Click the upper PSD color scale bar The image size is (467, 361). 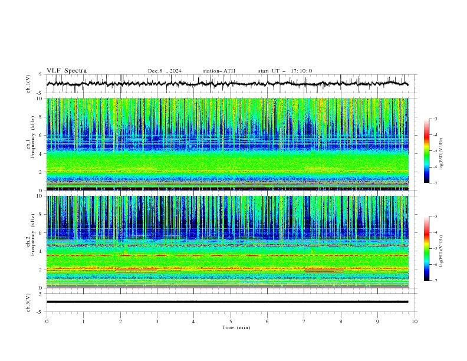pos(427,151)
